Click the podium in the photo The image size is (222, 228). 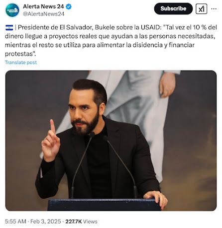tap(104, 205)
